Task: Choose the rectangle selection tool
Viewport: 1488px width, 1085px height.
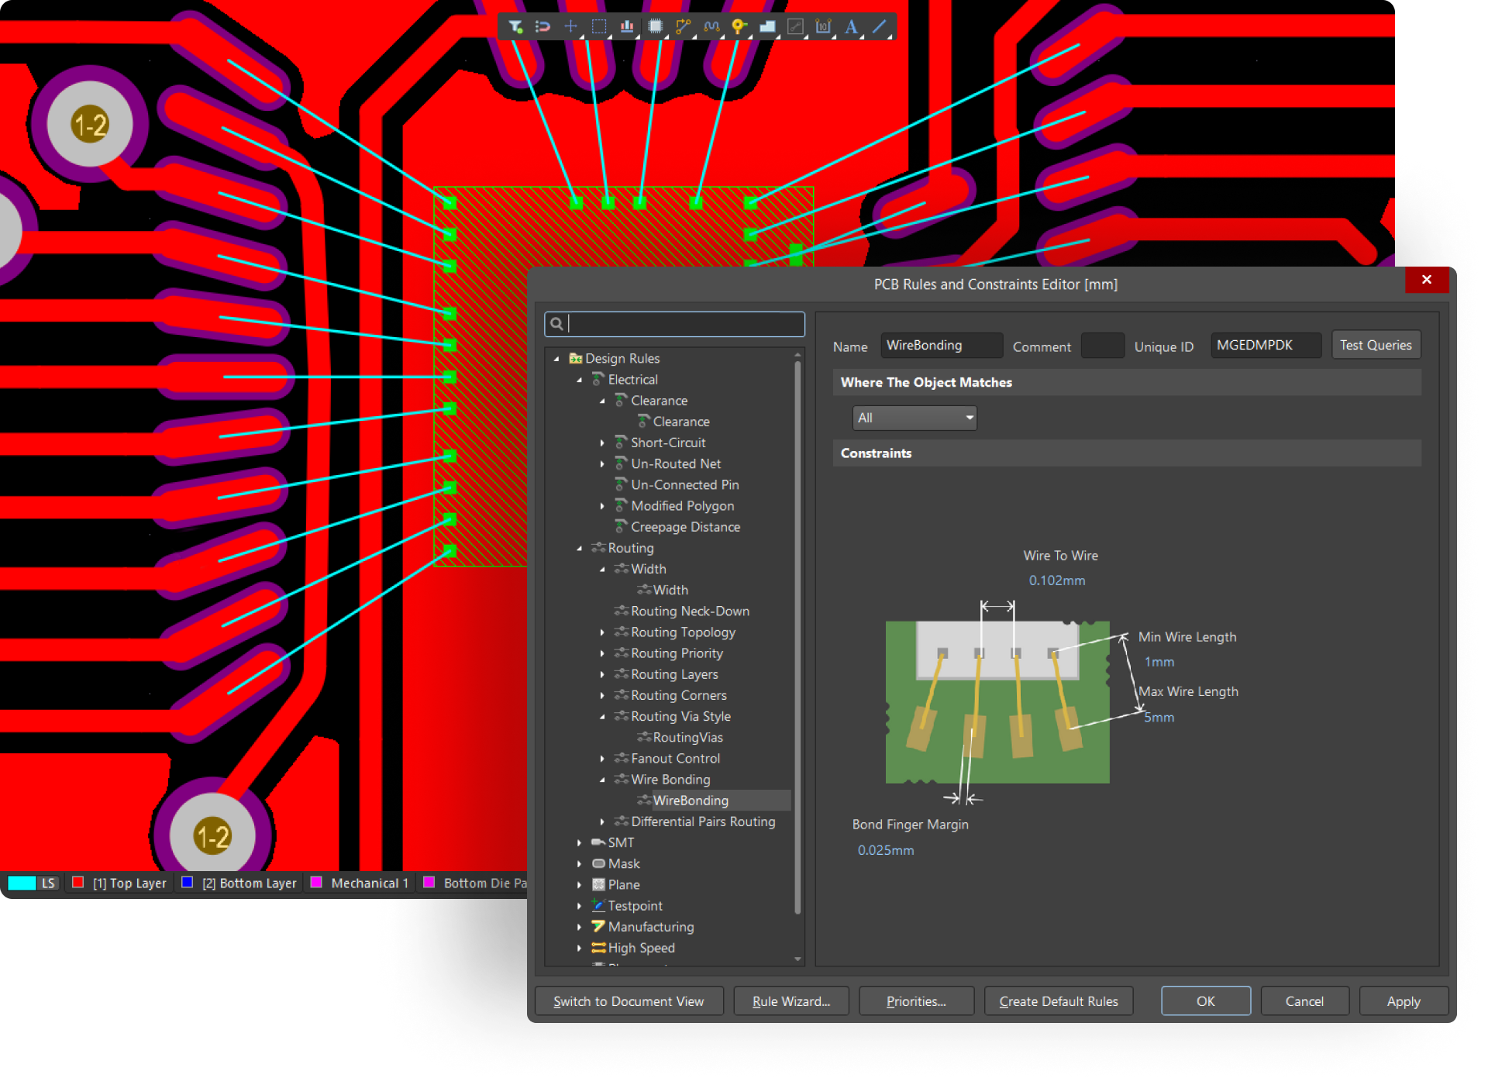Action: click(x=598, y=26)
